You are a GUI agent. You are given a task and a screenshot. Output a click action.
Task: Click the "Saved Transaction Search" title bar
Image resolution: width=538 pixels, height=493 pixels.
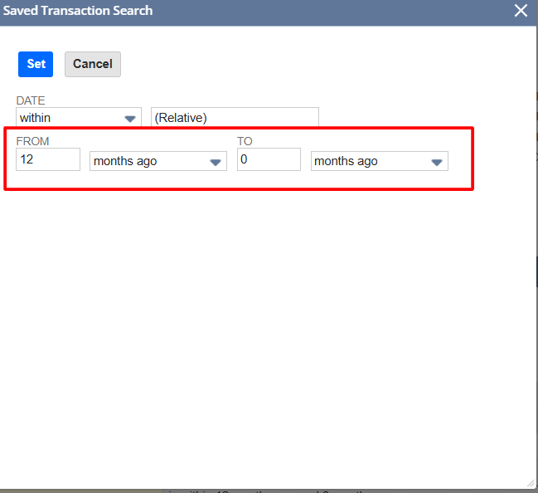pos(249,12)
